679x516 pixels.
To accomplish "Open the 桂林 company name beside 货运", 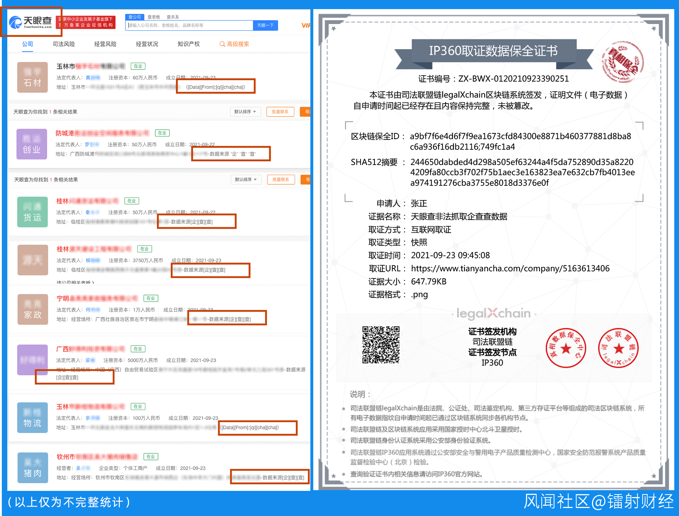I will tap(87, 201).
